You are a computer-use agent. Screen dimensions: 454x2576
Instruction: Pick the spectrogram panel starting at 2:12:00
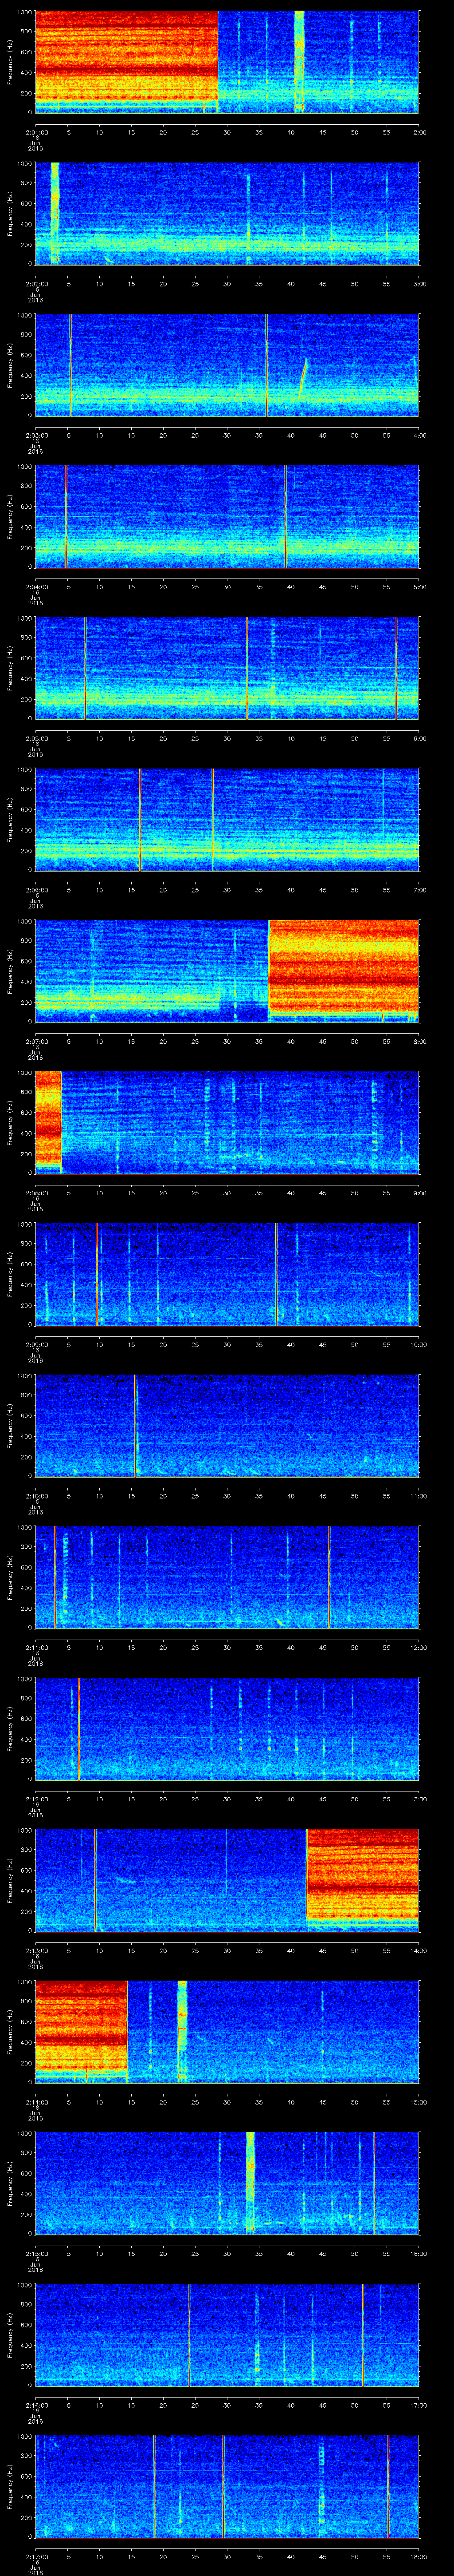(x=227, y=1728)
